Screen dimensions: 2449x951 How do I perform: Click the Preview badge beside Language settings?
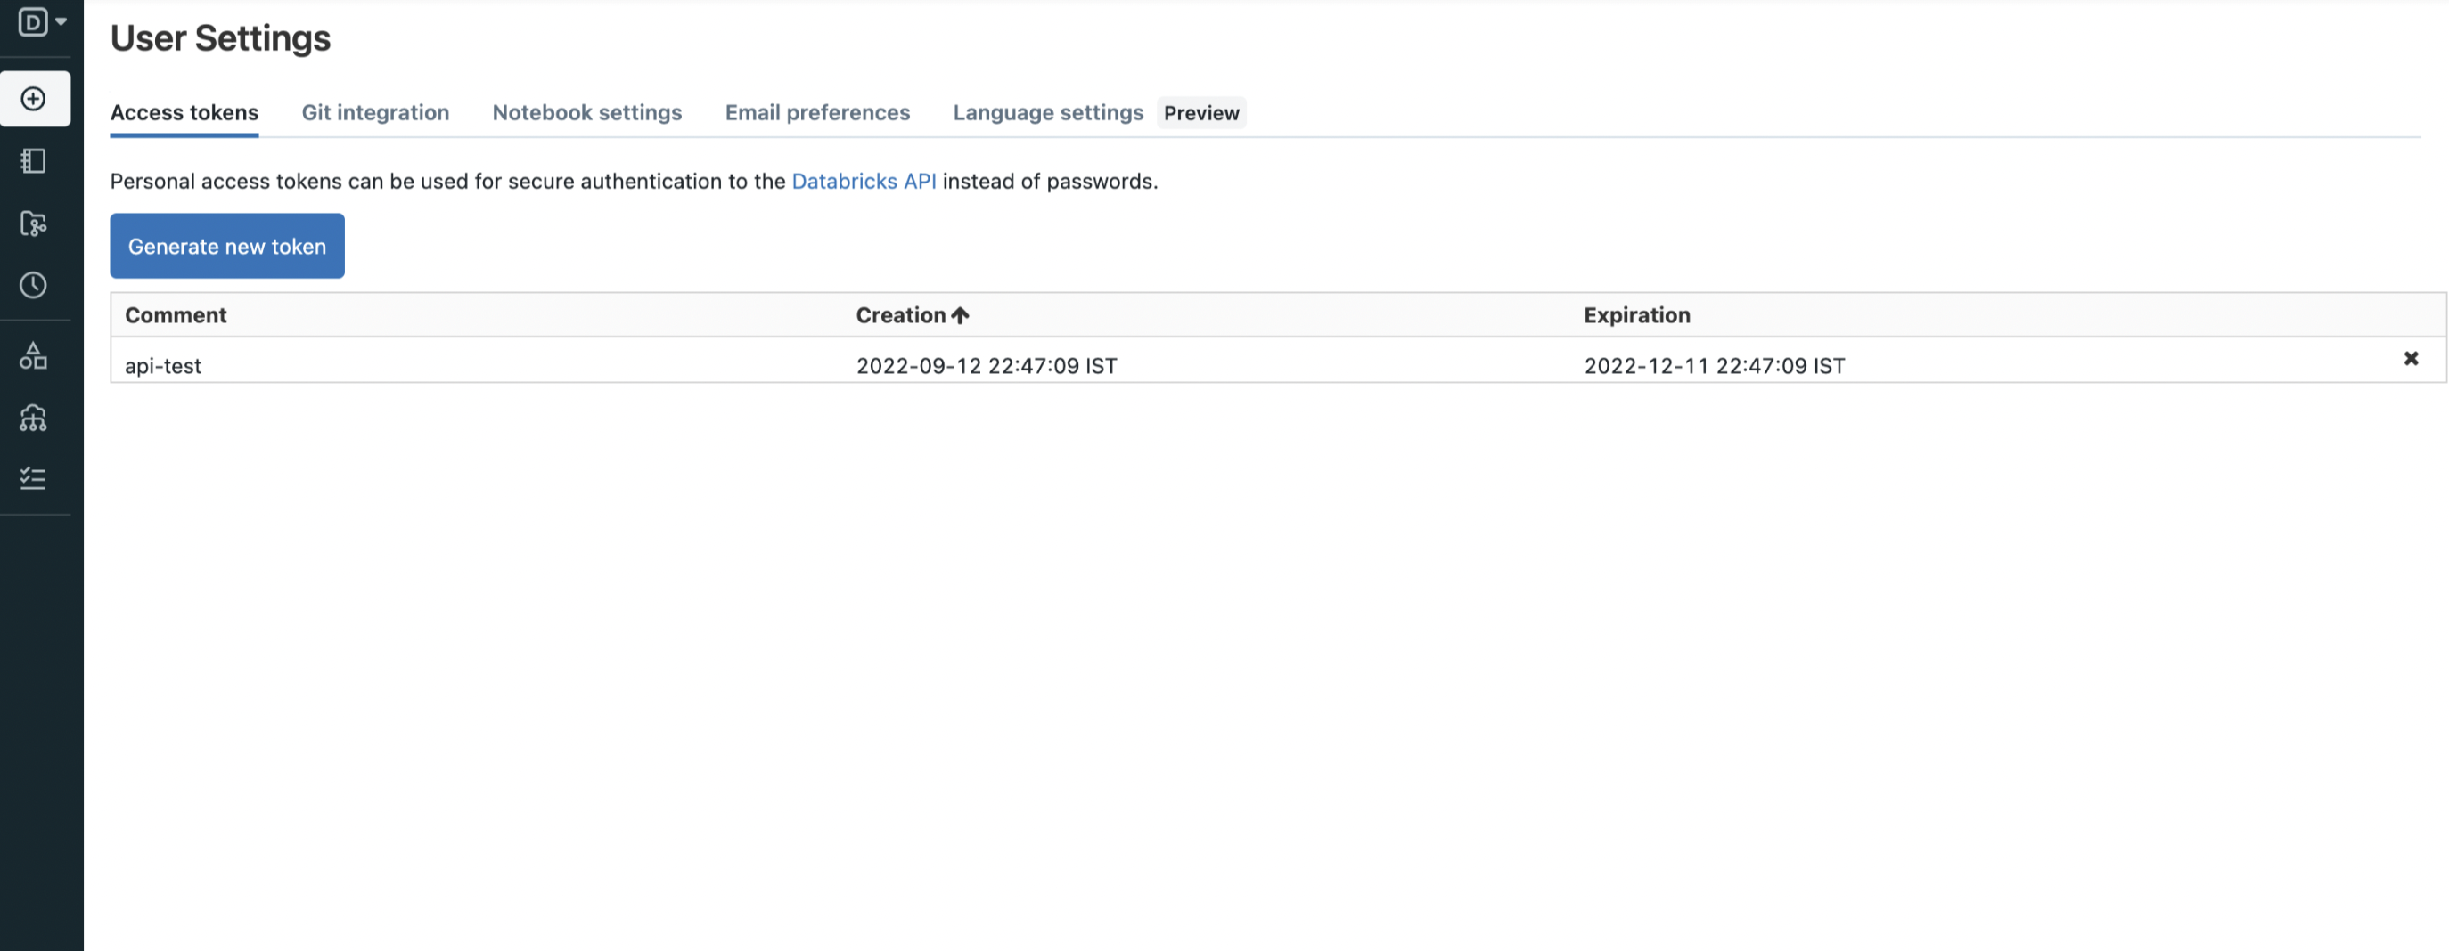coord(1200,113)
